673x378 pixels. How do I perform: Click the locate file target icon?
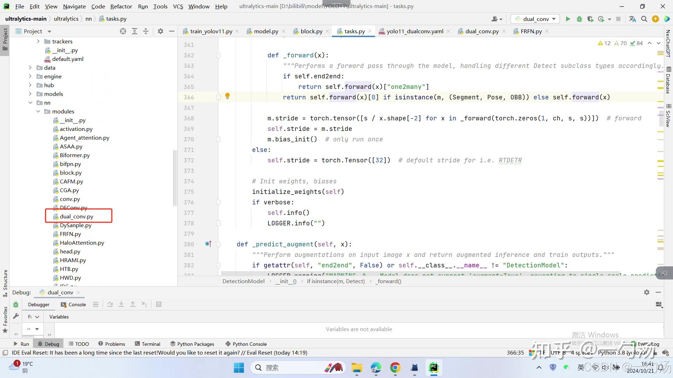tap(123, 31)
